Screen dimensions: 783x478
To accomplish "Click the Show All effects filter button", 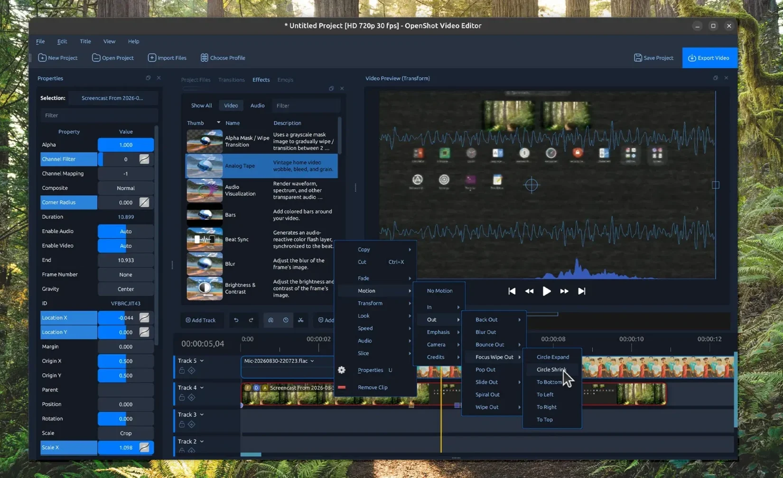I will [201, 105].
